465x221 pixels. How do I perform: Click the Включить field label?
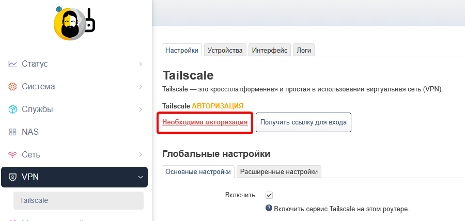(x=240, y=195)
